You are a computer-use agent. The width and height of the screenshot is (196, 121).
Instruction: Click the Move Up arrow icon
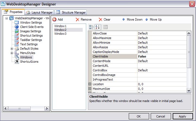147,20
